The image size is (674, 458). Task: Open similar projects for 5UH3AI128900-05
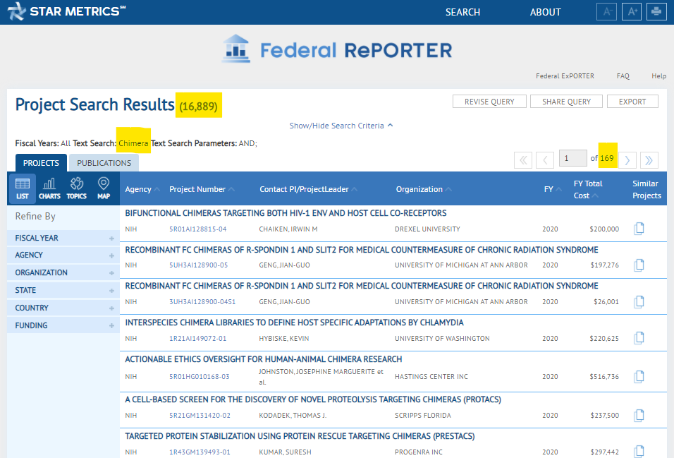(x=639, y=265)
